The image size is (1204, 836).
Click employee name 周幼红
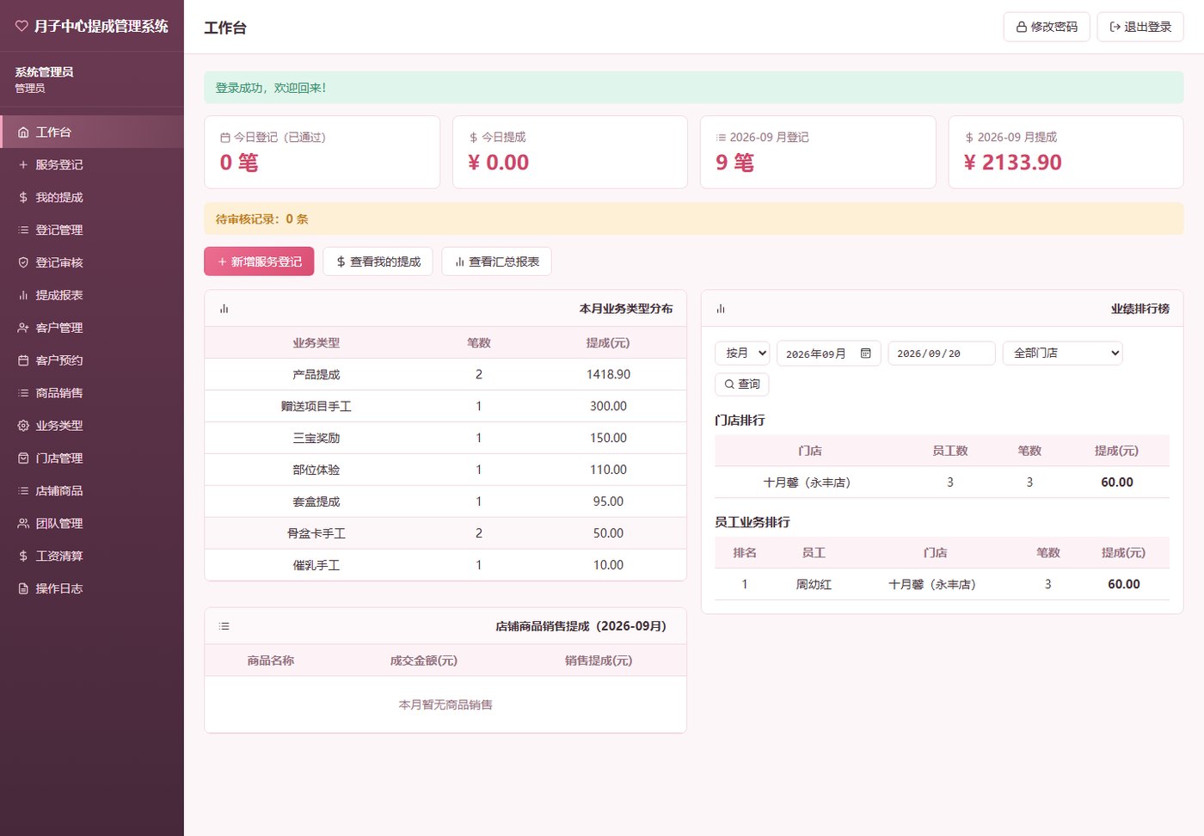coord(814,585)
